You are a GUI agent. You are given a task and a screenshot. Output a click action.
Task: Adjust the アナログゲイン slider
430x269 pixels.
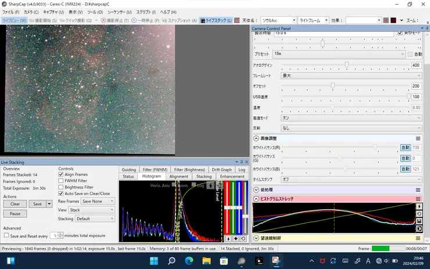tap(347, 65)
